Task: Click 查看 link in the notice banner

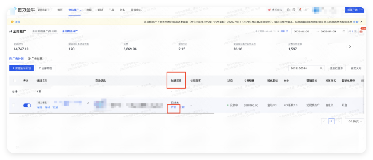Action: tap(355, 21)
